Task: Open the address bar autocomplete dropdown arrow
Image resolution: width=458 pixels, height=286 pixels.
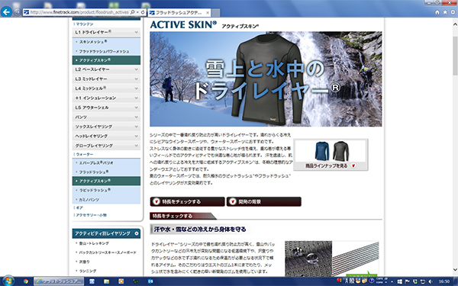Action: (x=137, y=12)
